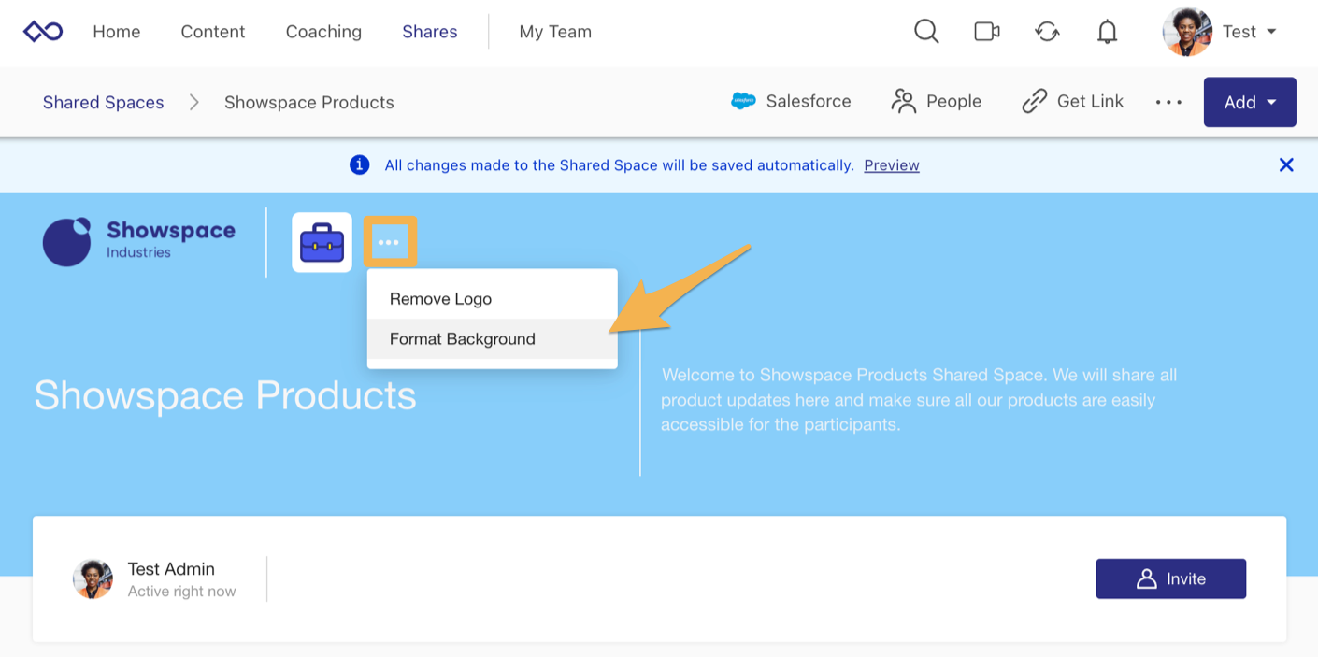Click the Test Admin name
This screenshot has height=657, width=1318.
tap(171, 569)
